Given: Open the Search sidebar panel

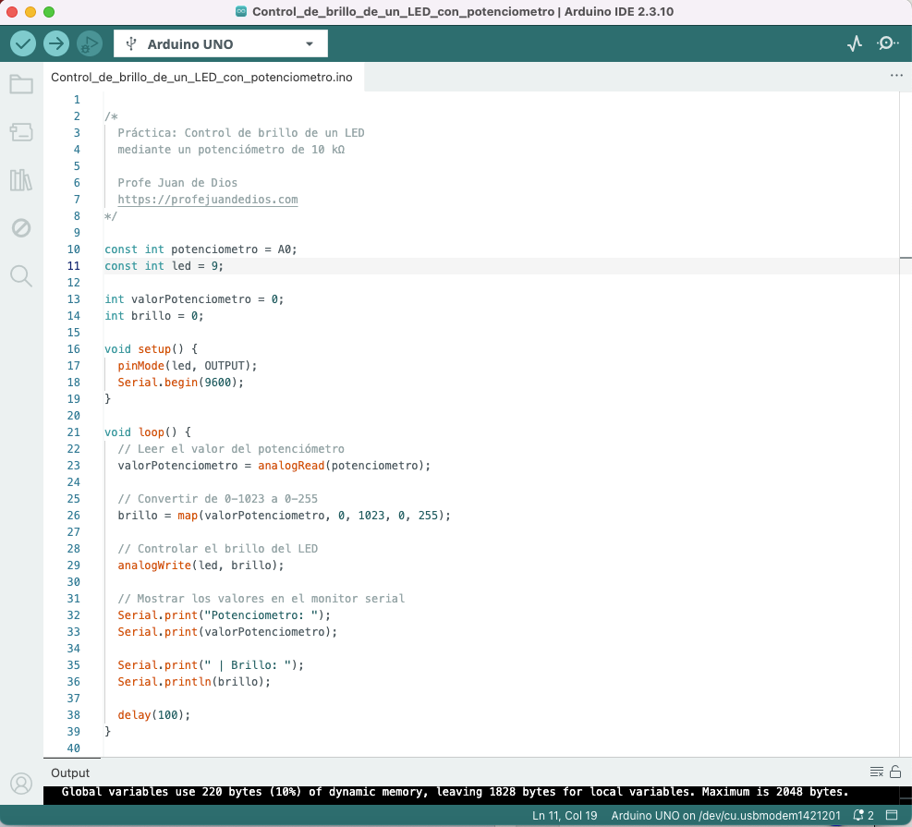Looking at the screenshot, I should point(21,275).
